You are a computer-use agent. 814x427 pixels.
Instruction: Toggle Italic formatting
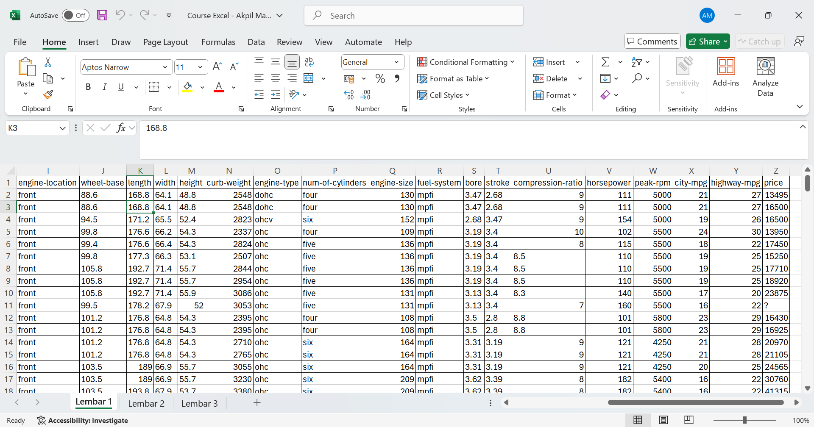(x=104, y=87)
